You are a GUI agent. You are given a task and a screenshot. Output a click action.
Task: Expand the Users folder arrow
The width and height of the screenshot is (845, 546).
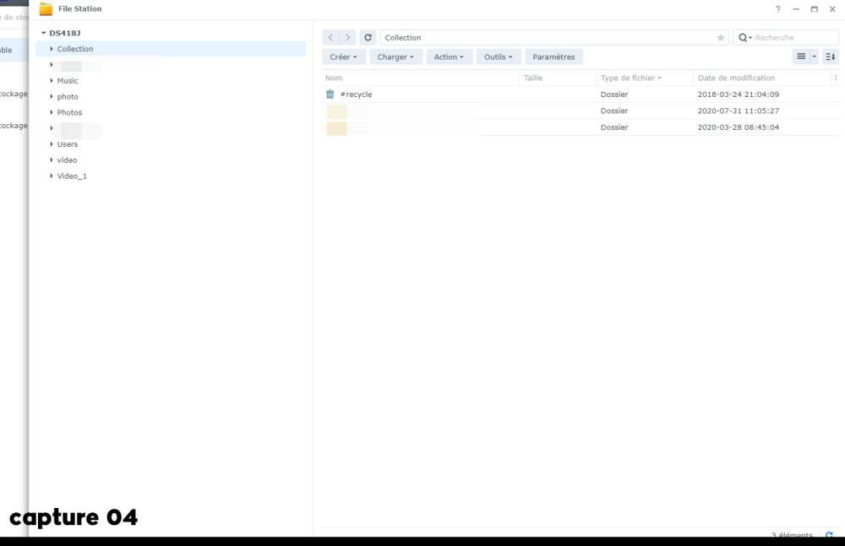pos(52,143)
